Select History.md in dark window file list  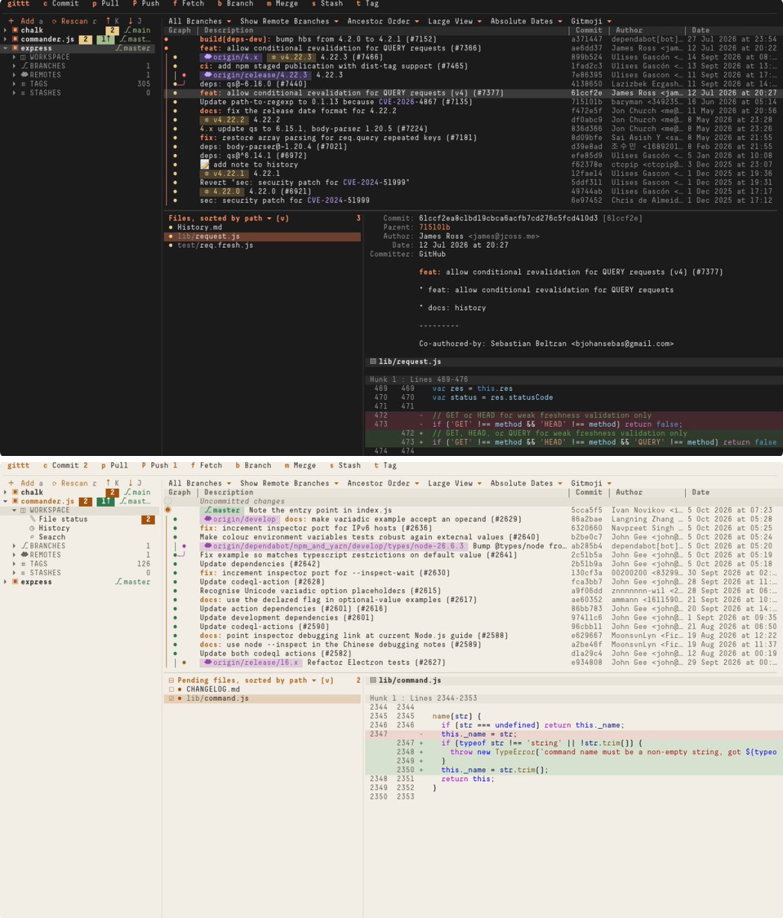(x=263, y=227)
